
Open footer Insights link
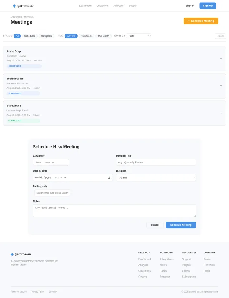pos(186,265)
